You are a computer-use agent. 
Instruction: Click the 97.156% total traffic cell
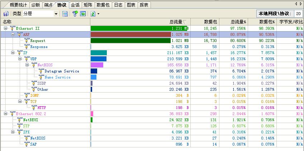click(238, 28)
